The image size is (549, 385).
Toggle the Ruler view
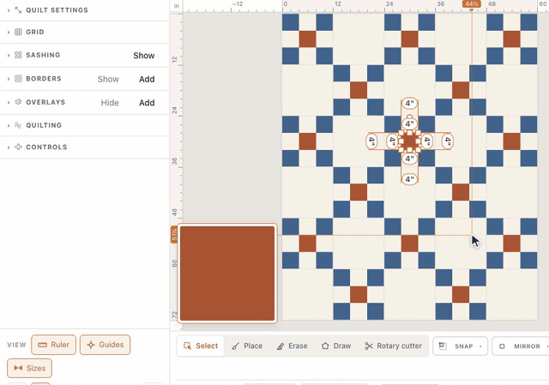point(53,345)
